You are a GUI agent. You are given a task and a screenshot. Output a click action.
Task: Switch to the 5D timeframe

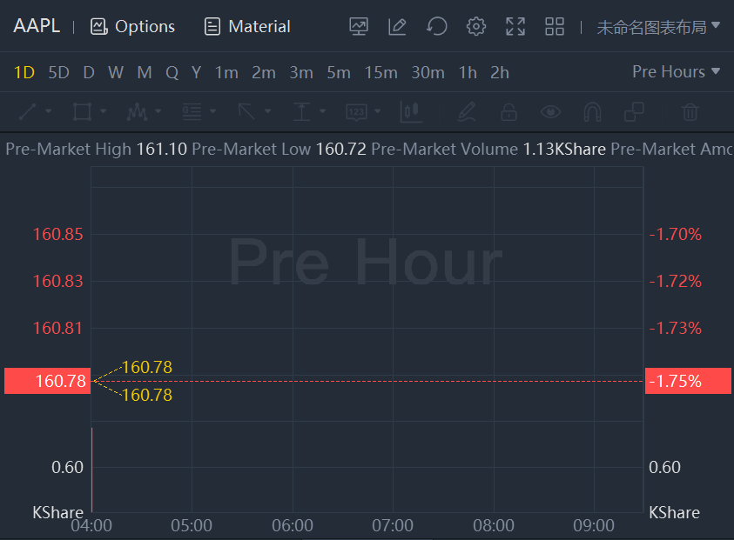(58, 72)
